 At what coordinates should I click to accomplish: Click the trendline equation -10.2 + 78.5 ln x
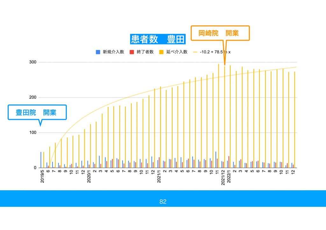click(215, 52)
